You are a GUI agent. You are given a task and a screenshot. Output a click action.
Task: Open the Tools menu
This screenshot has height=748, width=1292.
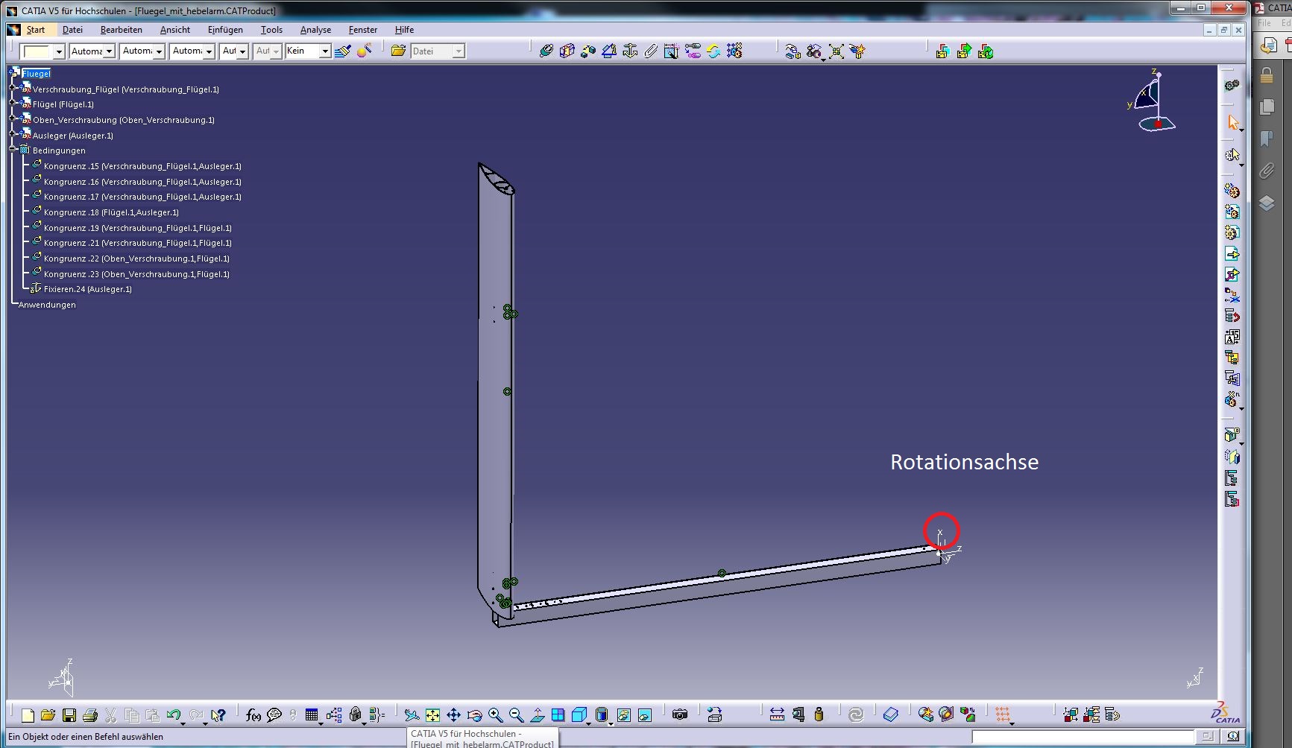click(x=271, y=30)
